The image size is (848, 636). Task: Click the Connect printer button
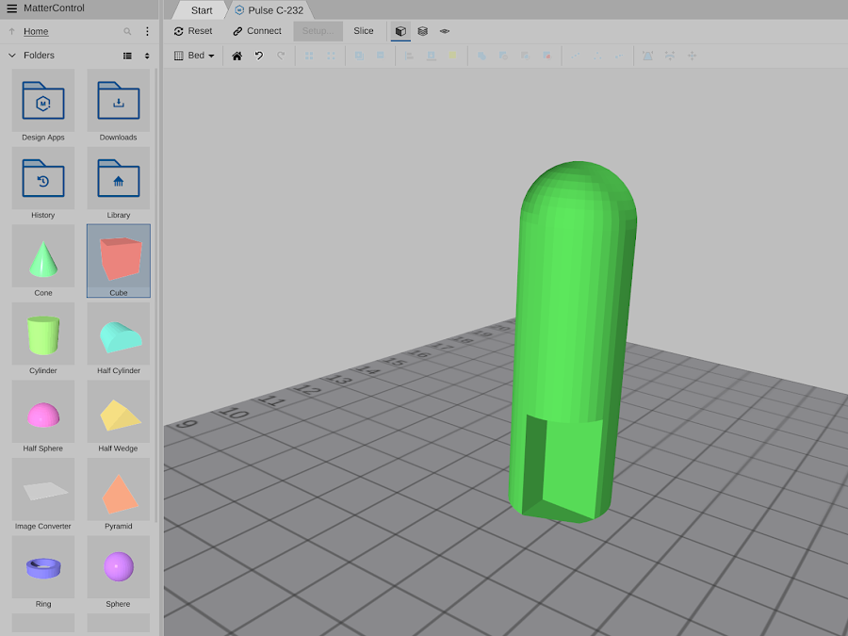257,31
